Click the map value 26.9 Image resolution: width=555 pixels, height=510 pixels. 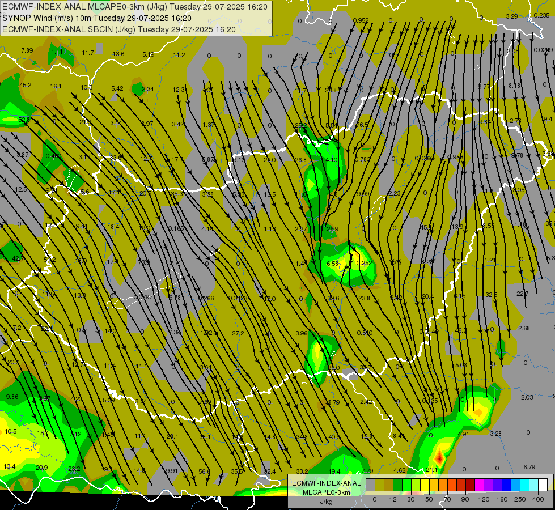point(332,229)
